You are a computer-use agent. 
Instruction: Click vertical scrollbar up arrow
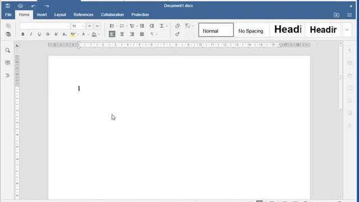point(340,43)
